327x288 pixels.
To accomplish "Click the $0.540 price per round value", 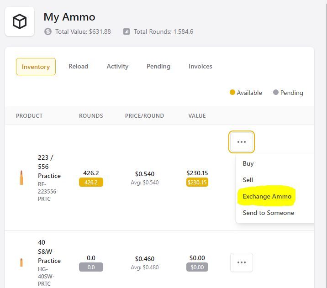I will pos(145,174).
